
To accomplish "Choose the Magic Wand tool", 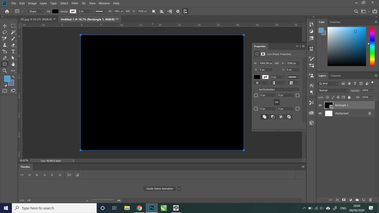I will pos(13,32).
